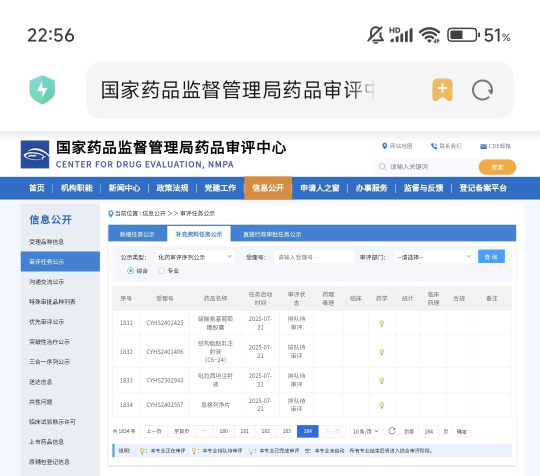Open 上市药品信息 in sidebar
The height and width of the screenshot is (476, 540).
pyautogui.click(x=46, y=441)
